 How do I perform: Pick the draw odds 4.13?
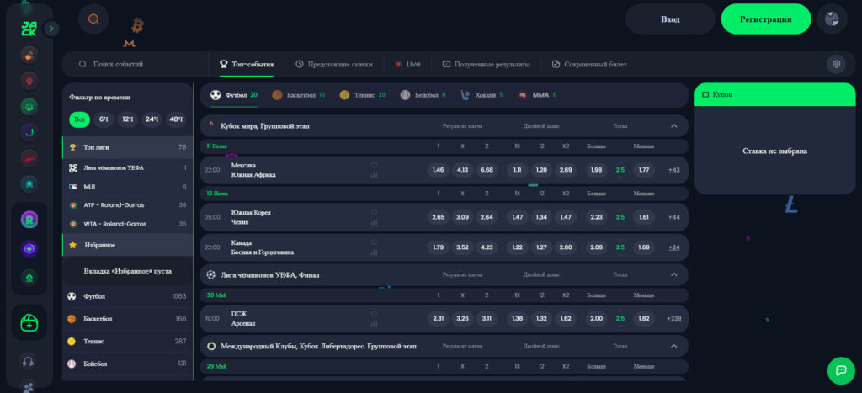pos(462,170)
